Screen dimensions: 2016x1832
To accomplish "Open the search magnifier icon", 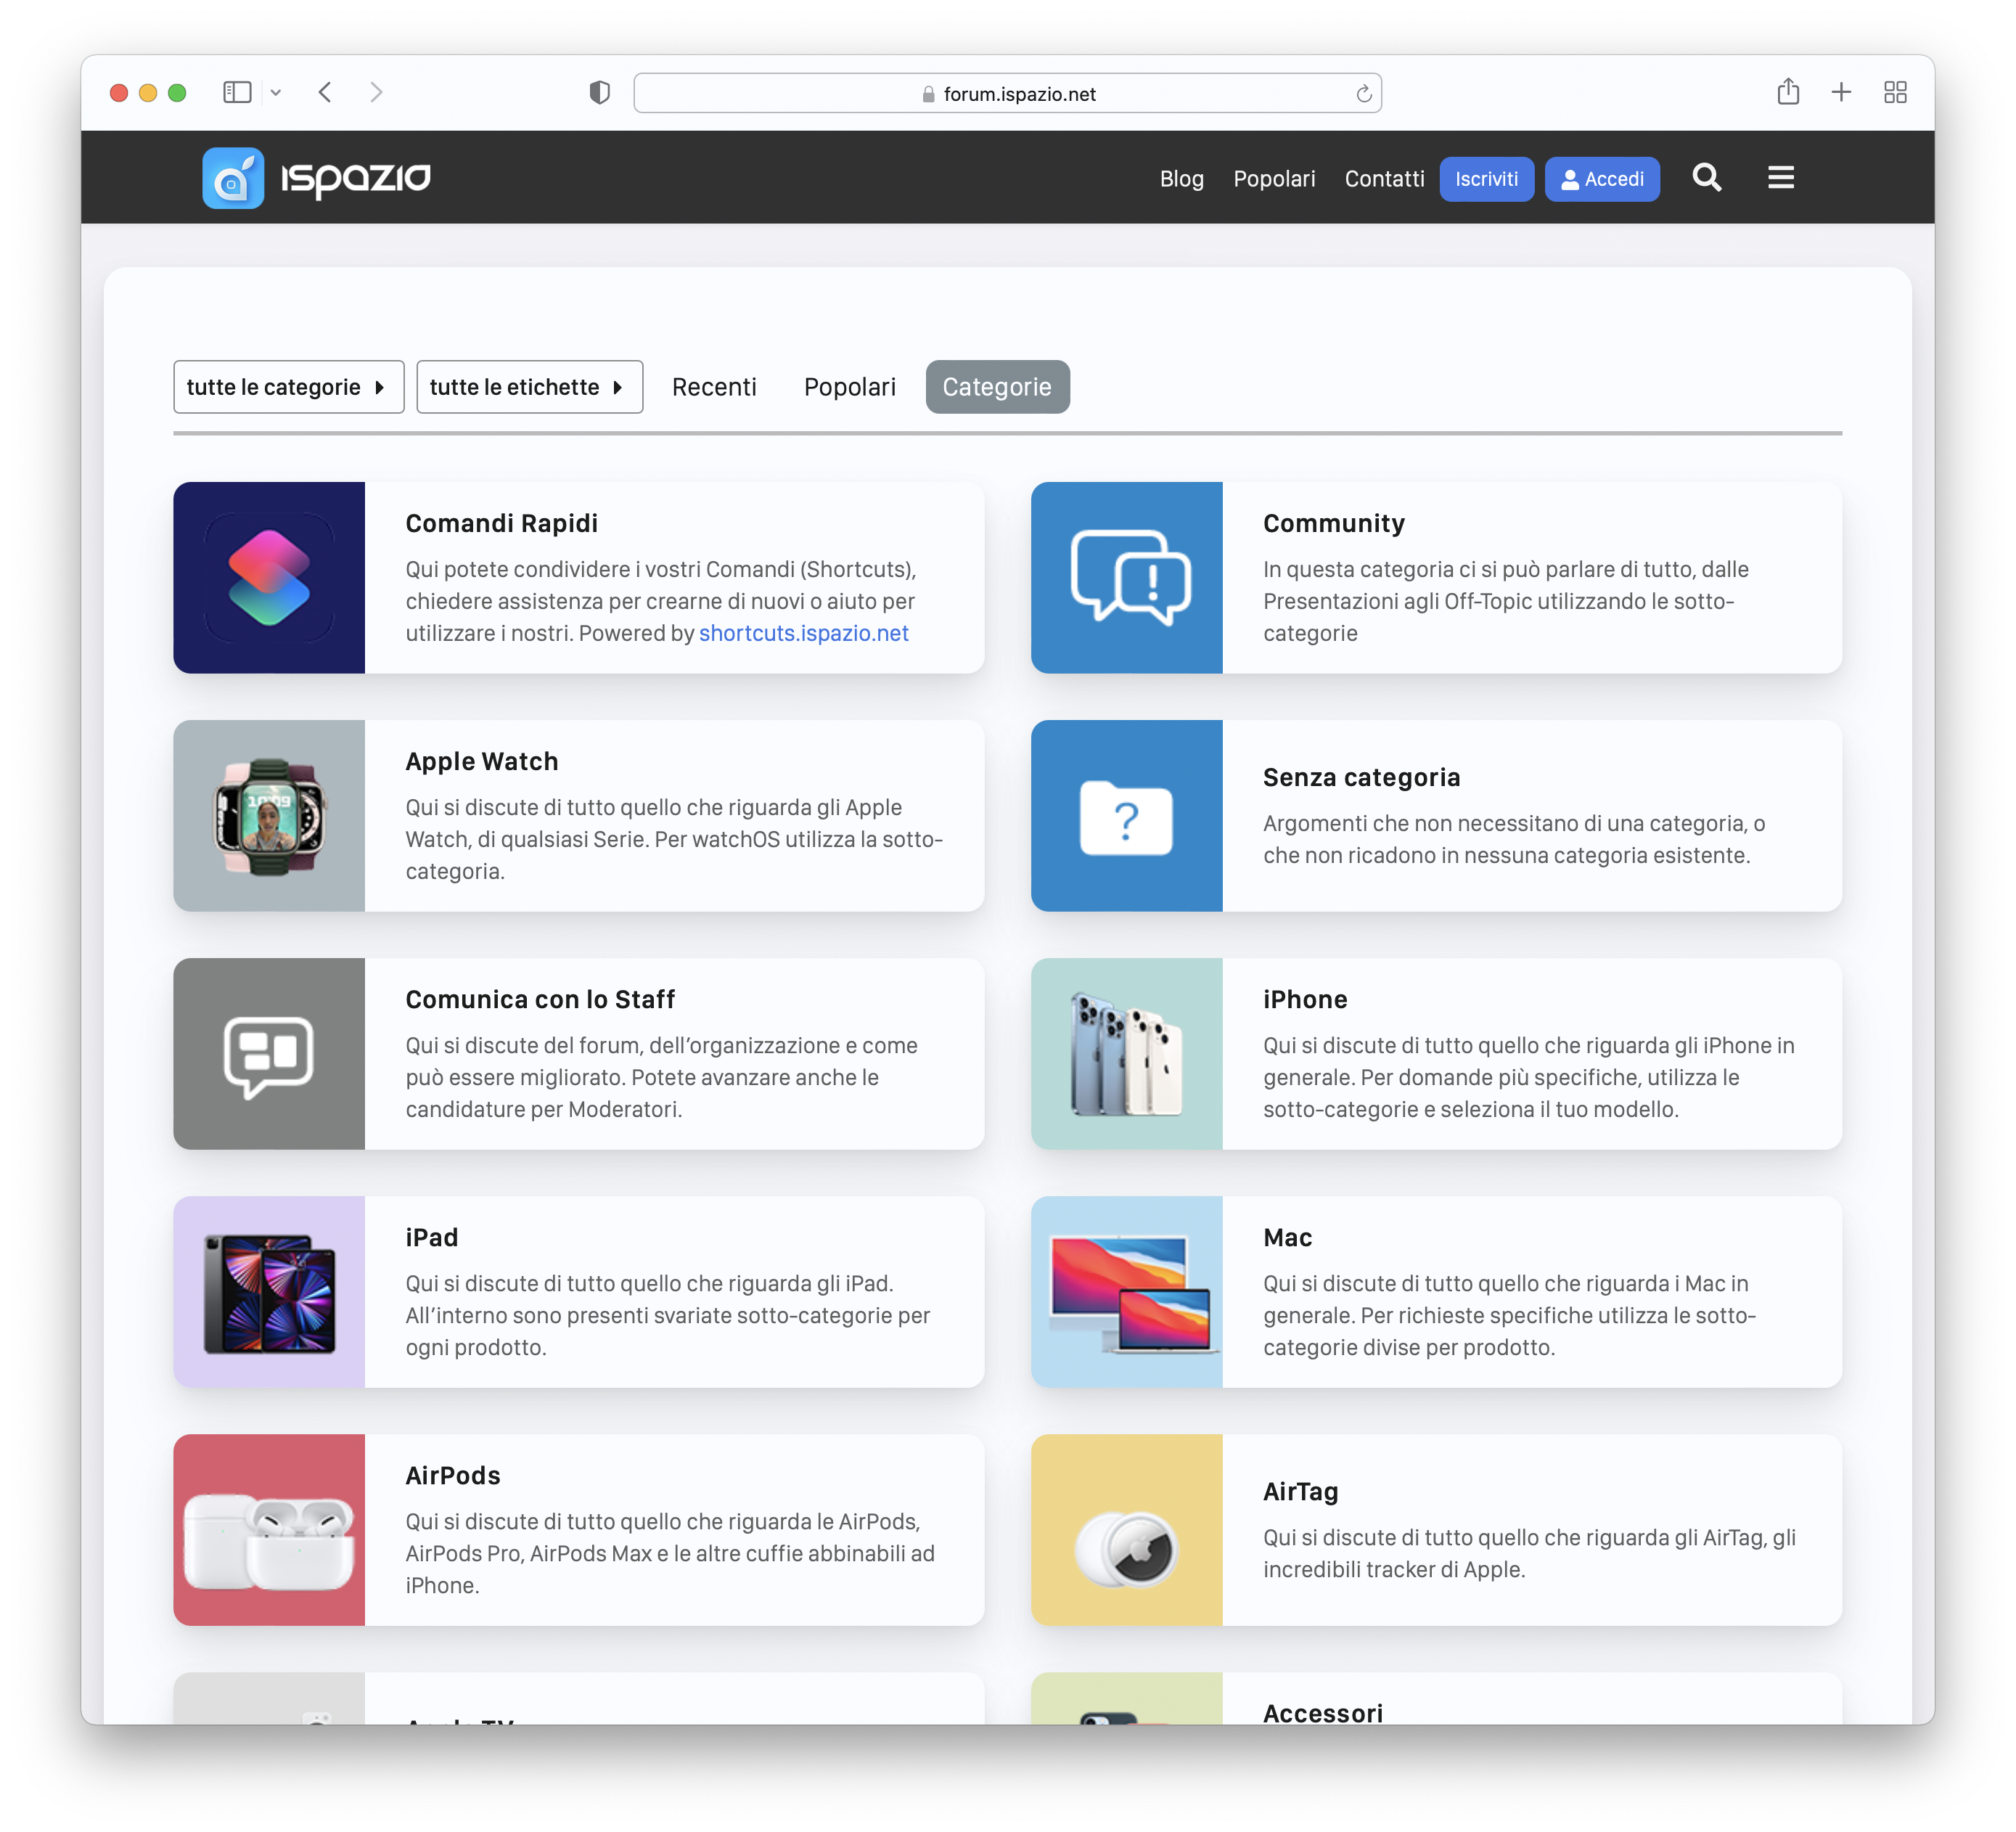I will [1706, 178].
